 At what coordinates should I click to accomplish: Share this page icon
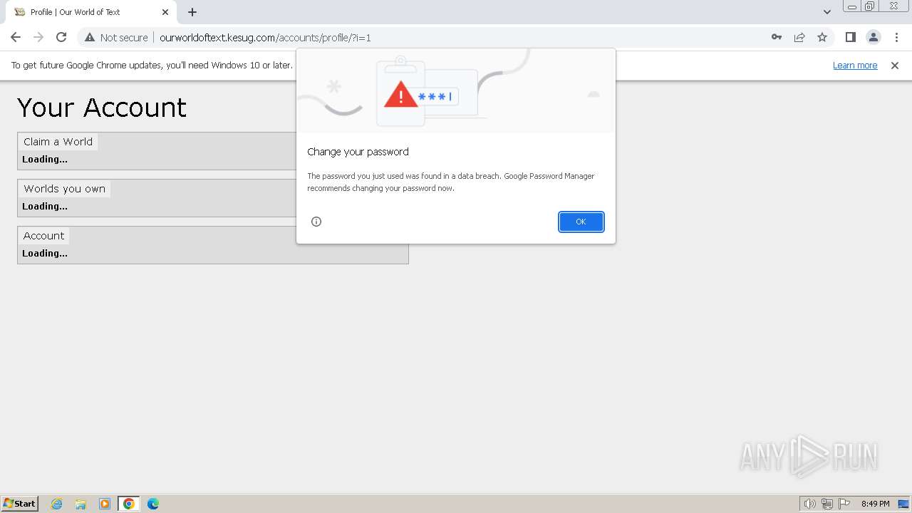click(799, 37)
